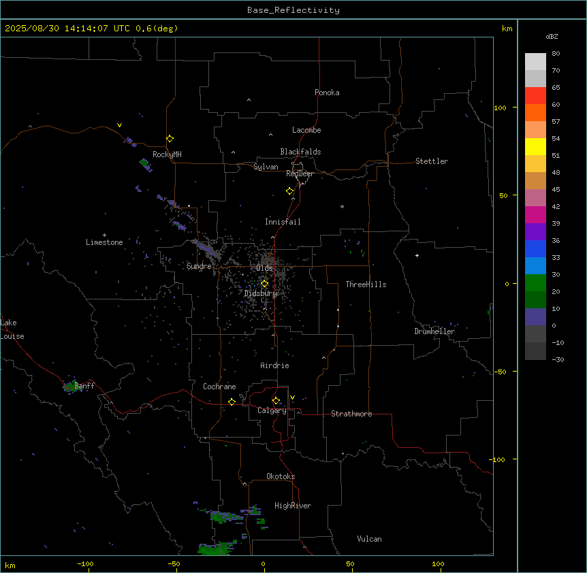Click the asterisk marker east of Innisfail

(x=342, y=206)
